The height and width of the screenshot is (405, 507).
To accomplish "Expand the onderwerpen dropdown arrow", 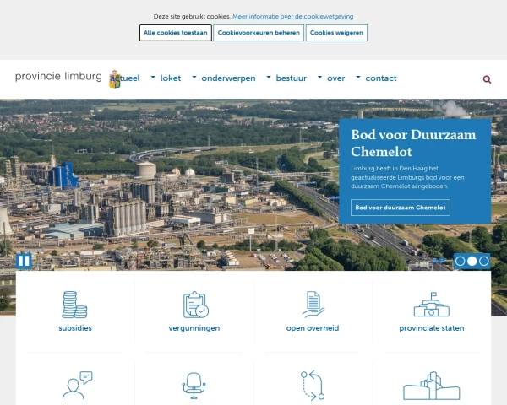I will [x=194, y=77].
